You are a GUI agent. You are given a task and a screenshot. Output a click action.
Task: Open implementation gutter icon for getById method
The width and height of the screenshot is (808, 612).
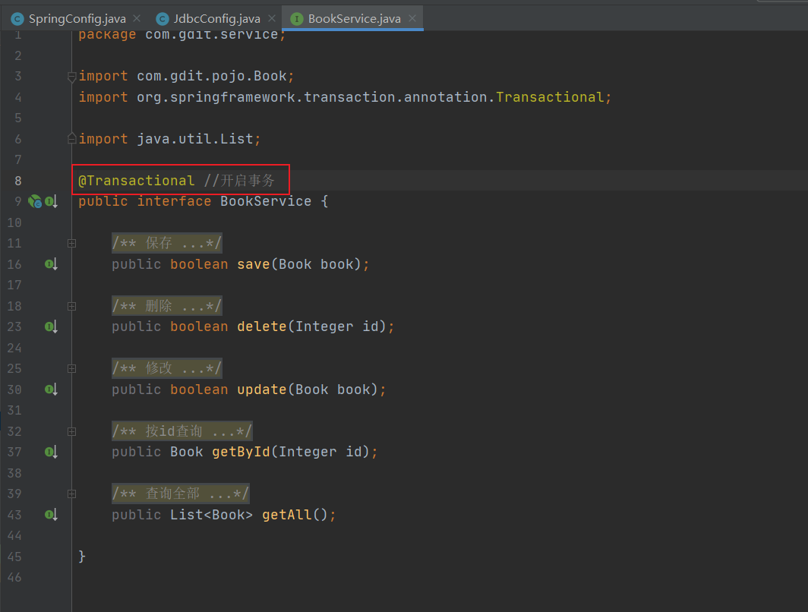click(51, 452)
